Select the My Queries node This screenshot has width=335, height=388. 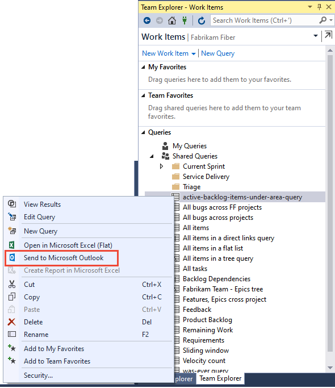click(190, 146)
